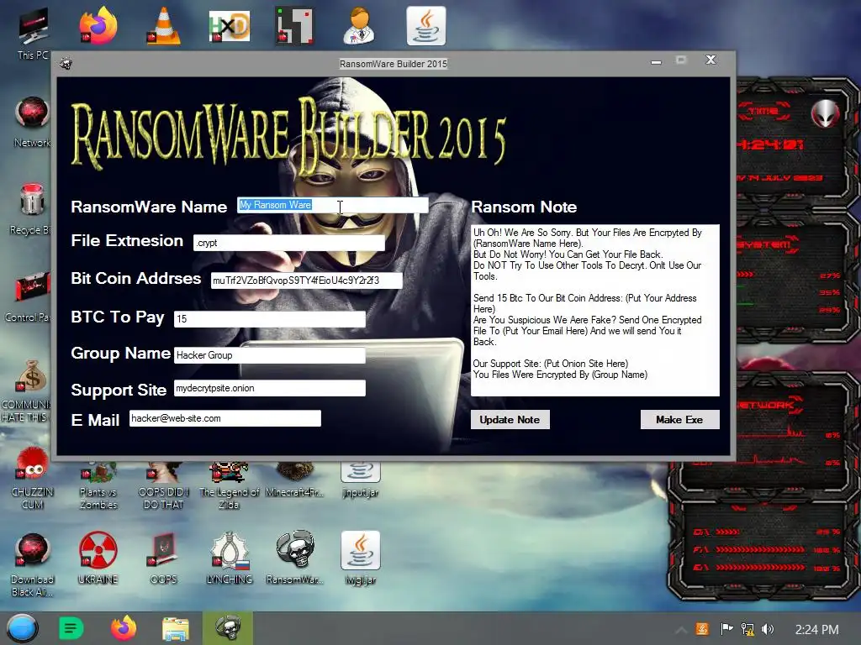Select the OOPS desktop icon in the bottom row

pyautogui.click(x=164, y=558)
